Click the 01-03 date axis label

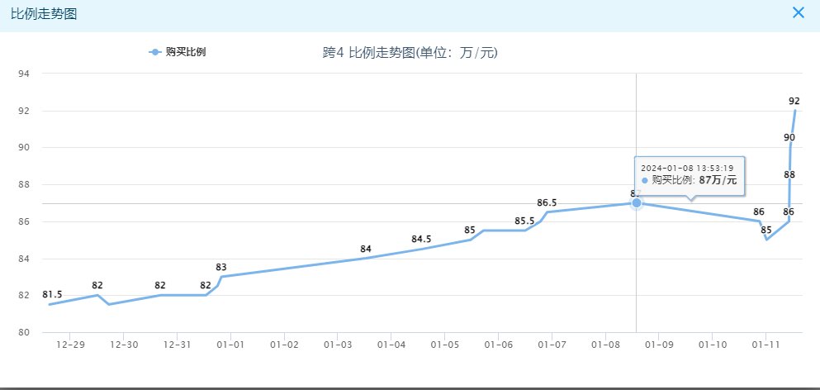click(x=338, y=345)
